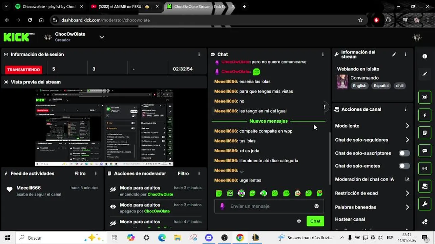Click message 'urge lentes' in chat
Image resolution: width=435 pixels, height=244 pixels.
(250, 180)
